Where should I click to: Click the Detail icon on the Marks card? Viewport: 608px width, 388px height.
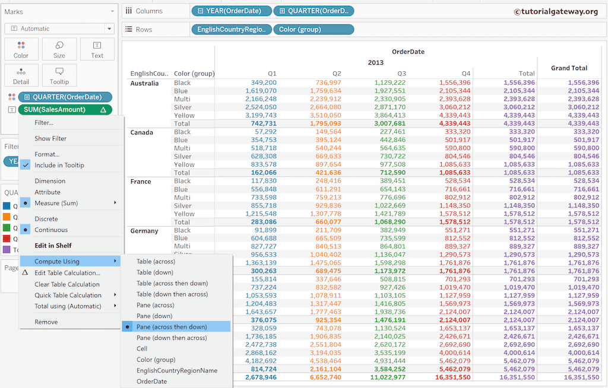(x=21, y=75)
